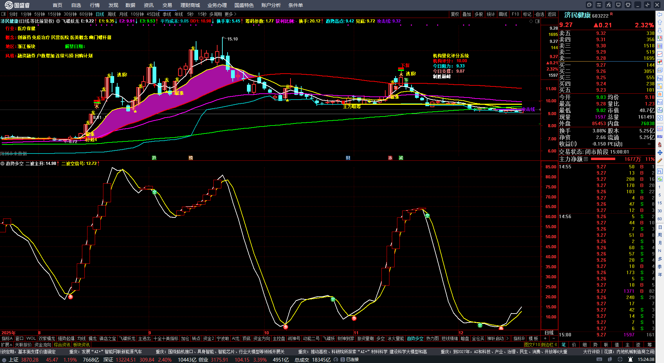The width and height of the screenshot is (664, 363).
Task: Click the RSI indicator sidebar icon
Action: [660, 137]
